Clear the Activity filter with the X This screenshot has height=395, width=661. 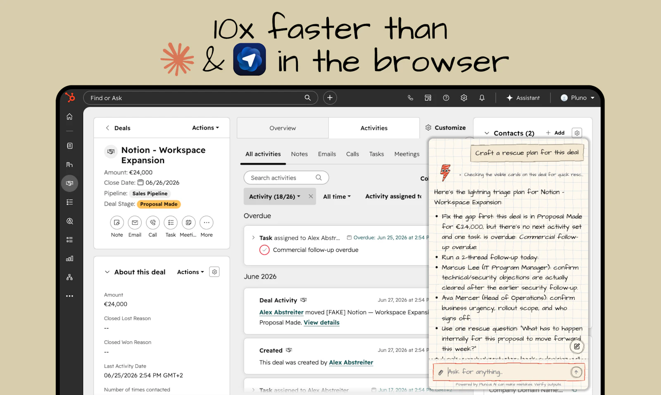pos(311,196)
